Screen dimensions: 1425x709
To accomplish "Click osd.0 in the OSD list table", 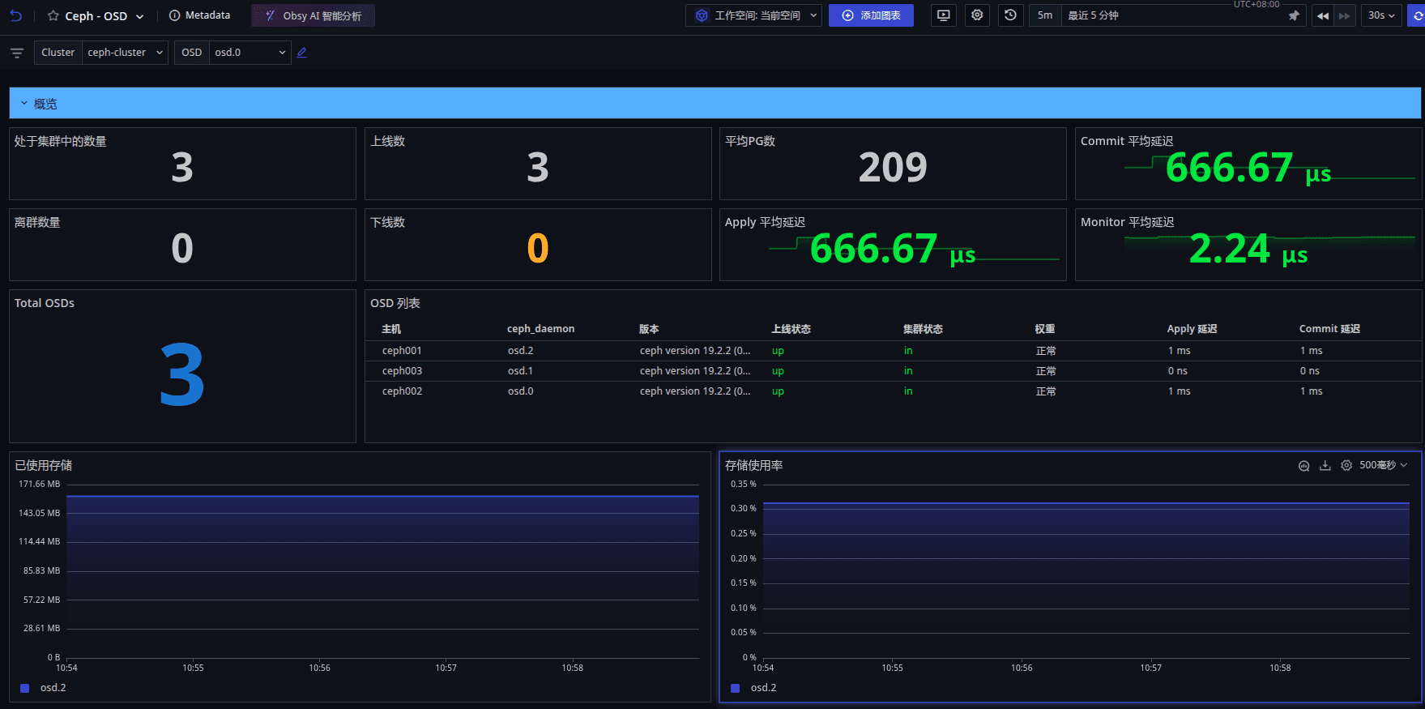I will 520,391.
